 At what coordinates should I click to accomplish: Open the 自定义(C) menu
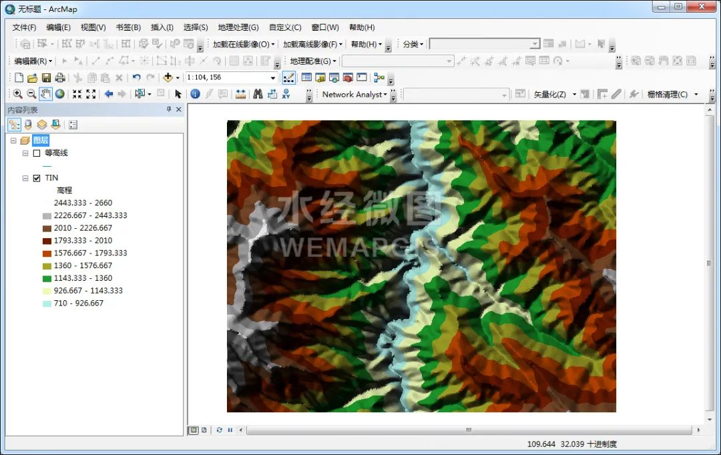pos(285,27)
